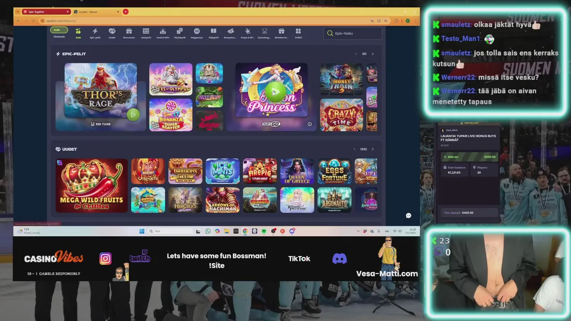Show hidden system tray icons
Screen dimensions: 571x321
(358, 231)
